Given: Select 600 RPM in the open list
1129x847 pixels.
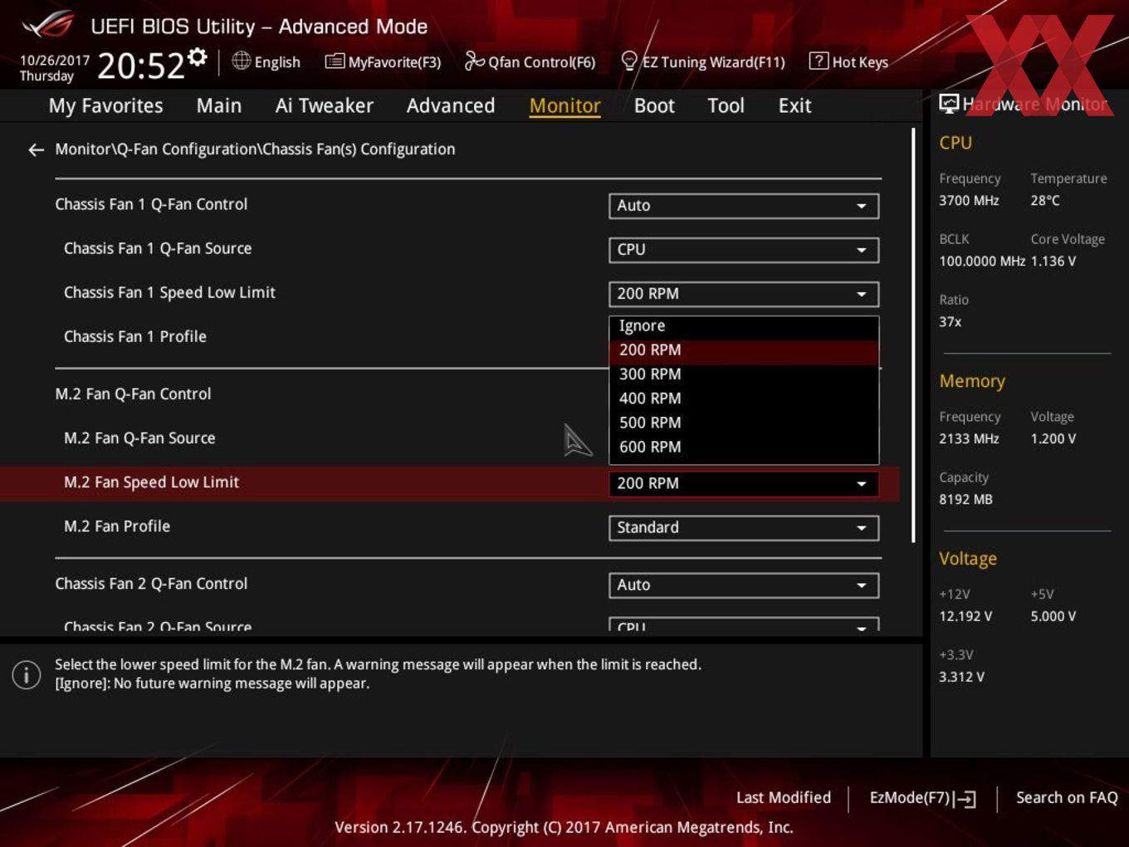Looking at the screenshot, I should [744, 447].
